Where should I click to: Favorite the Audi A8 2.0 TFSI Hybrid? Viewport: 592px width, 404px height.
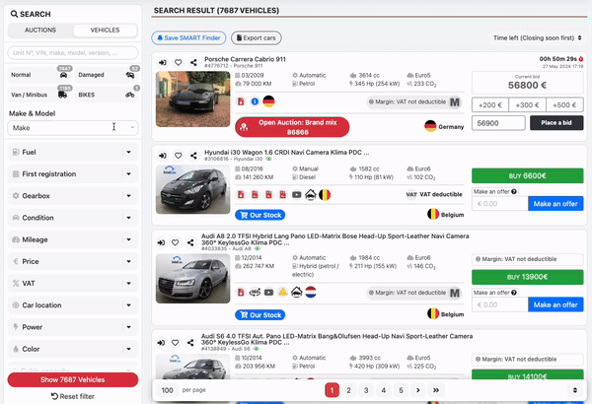(x=175, y=242)
